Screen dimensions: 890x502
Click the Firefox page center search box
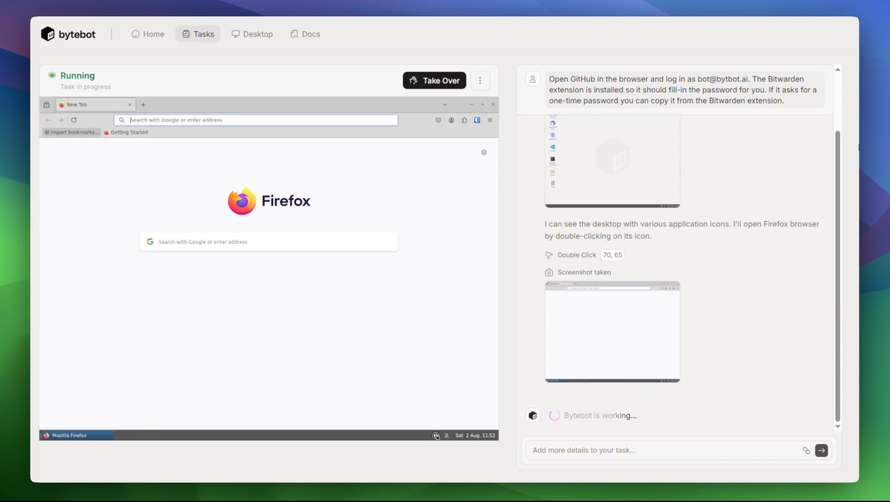pyautogui.click(x=269, y=242)
